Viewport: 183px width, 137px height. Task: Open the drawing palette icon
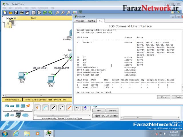tap(75, 13)
